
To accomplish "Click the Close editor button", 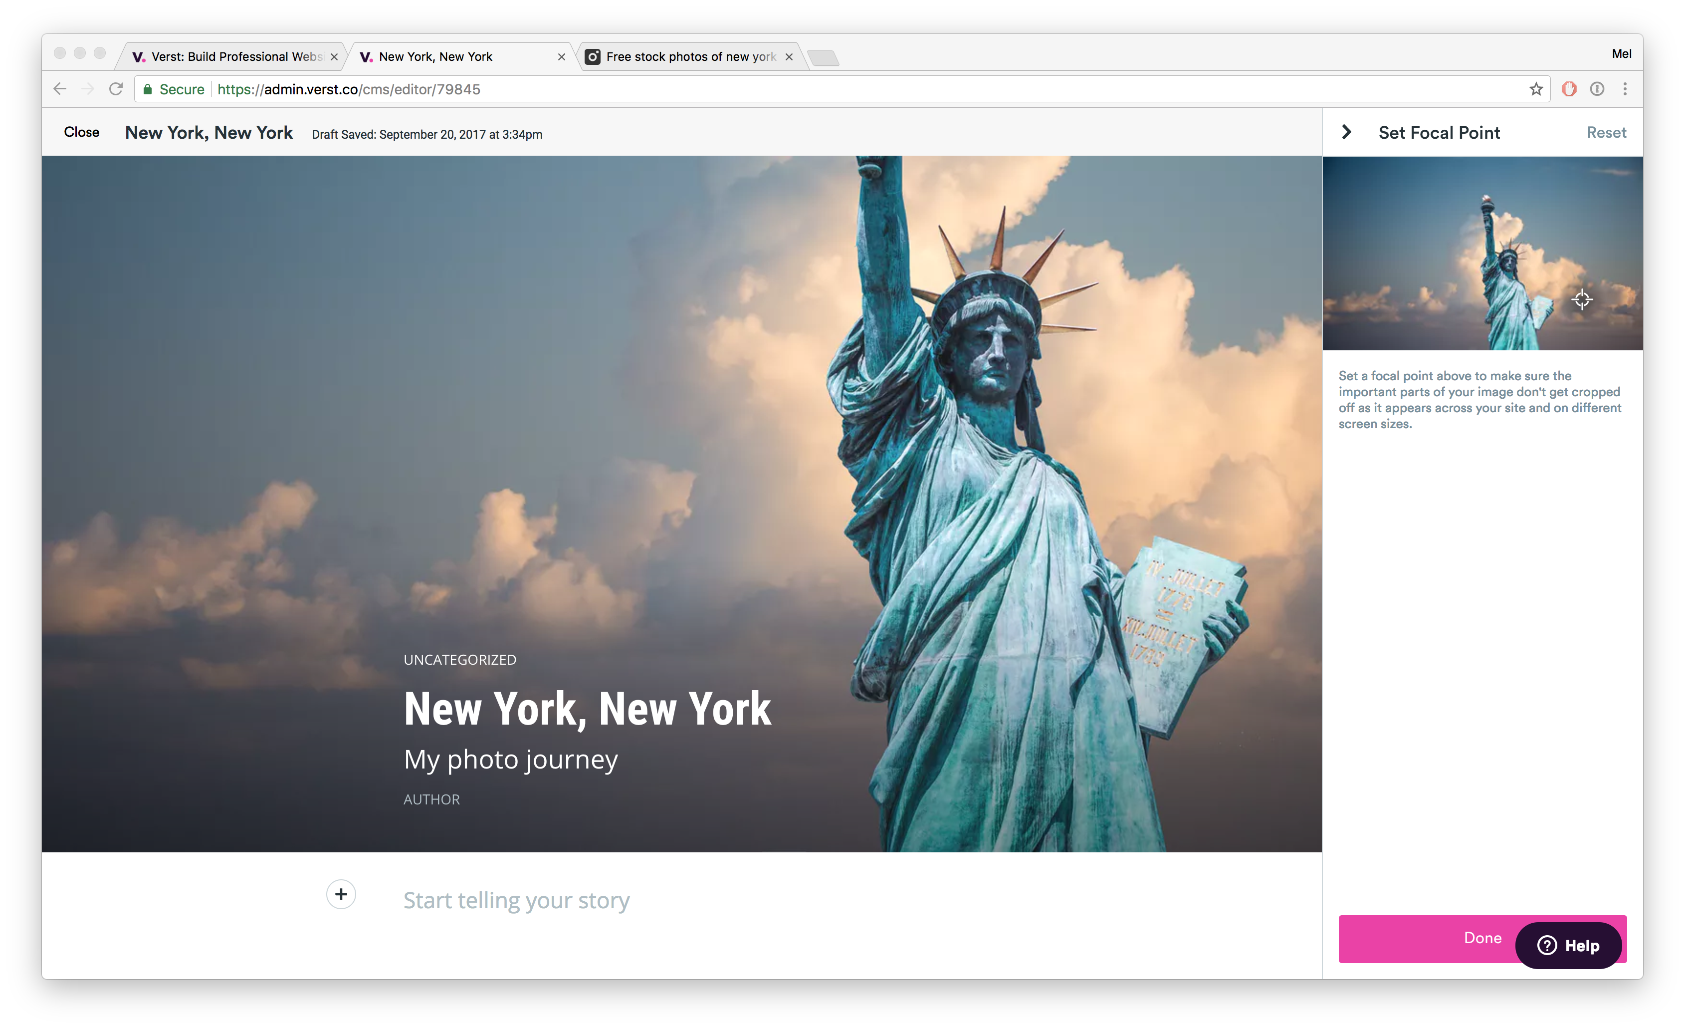I will coord(81,132).
